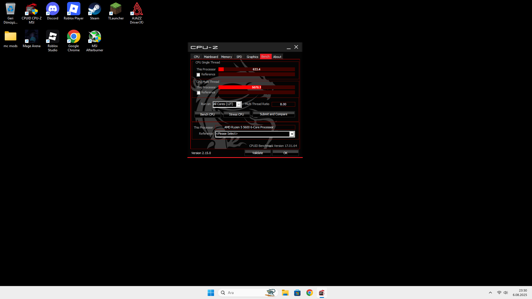Open File Explorer from the taskbar
Image resolution: width=532 pixels, height=299 pixels.
coord(285,293)
